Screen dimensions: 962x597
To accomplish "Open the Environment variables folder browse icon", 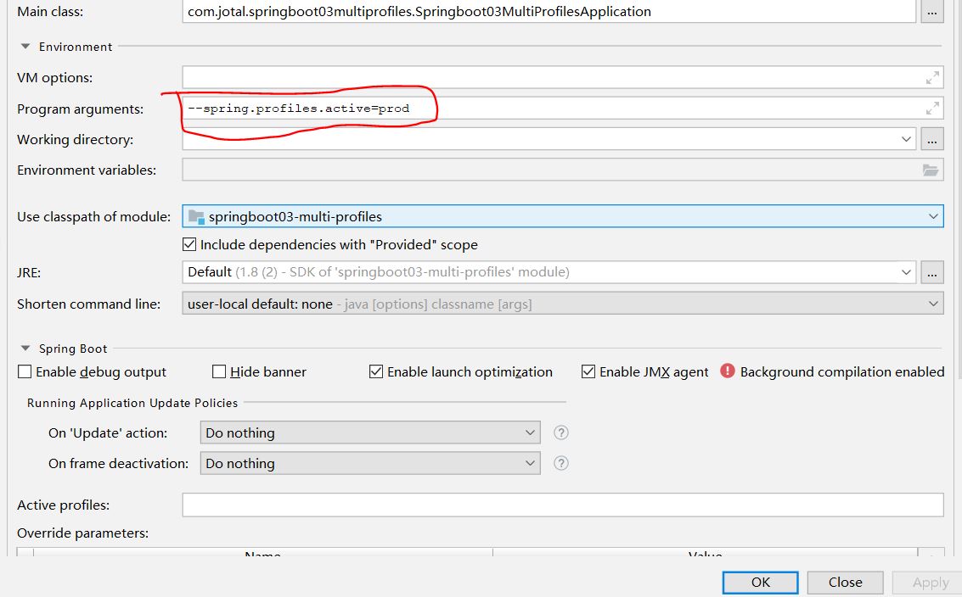I will click(x=930, y=170).
